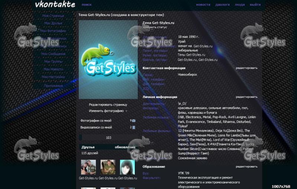
Task: Click 'поиск' link in header
Action: (x=87, y=5)
